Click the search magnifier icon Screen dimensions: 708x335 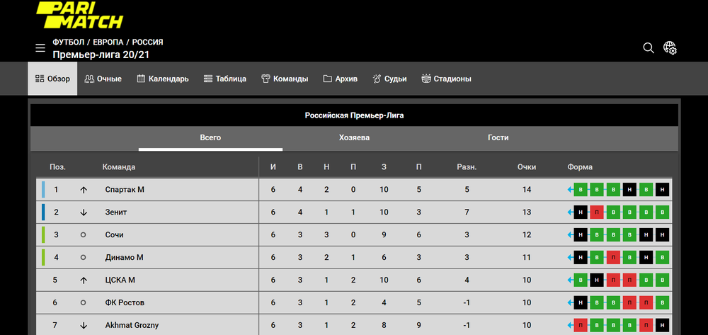pyautogui.click(x=648, y=47)
